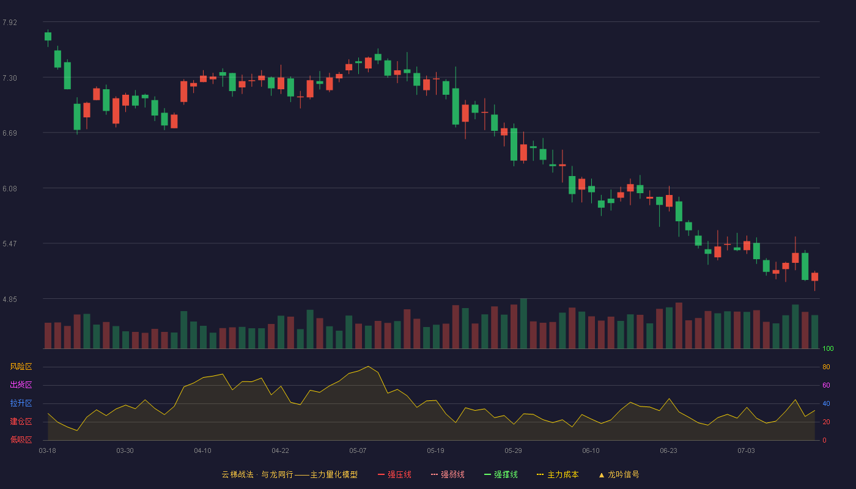Select the 出货区 zone label

pos(21,385)
